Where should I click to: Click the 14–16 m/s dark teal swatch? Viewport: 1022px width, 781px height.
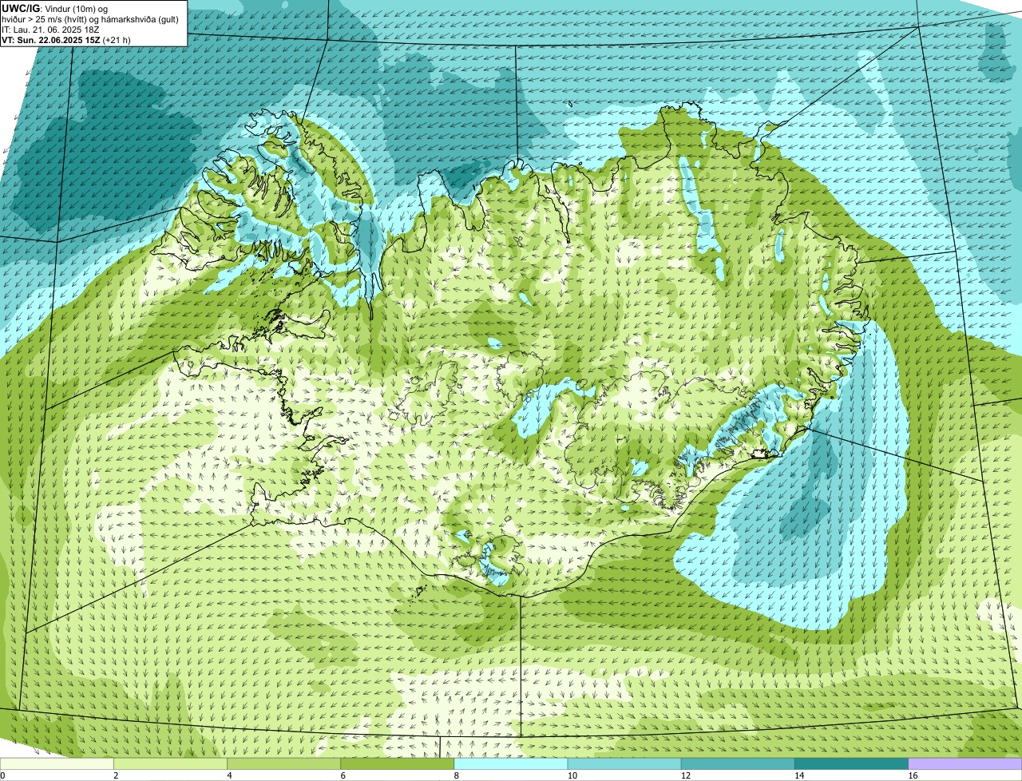[851, 764]
